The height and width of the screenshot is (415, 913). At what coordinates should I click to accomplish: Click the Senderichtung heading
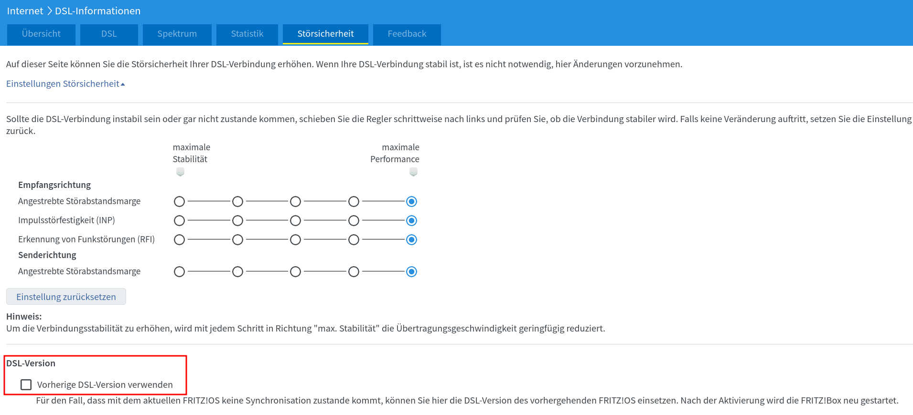tap(47, 255)
